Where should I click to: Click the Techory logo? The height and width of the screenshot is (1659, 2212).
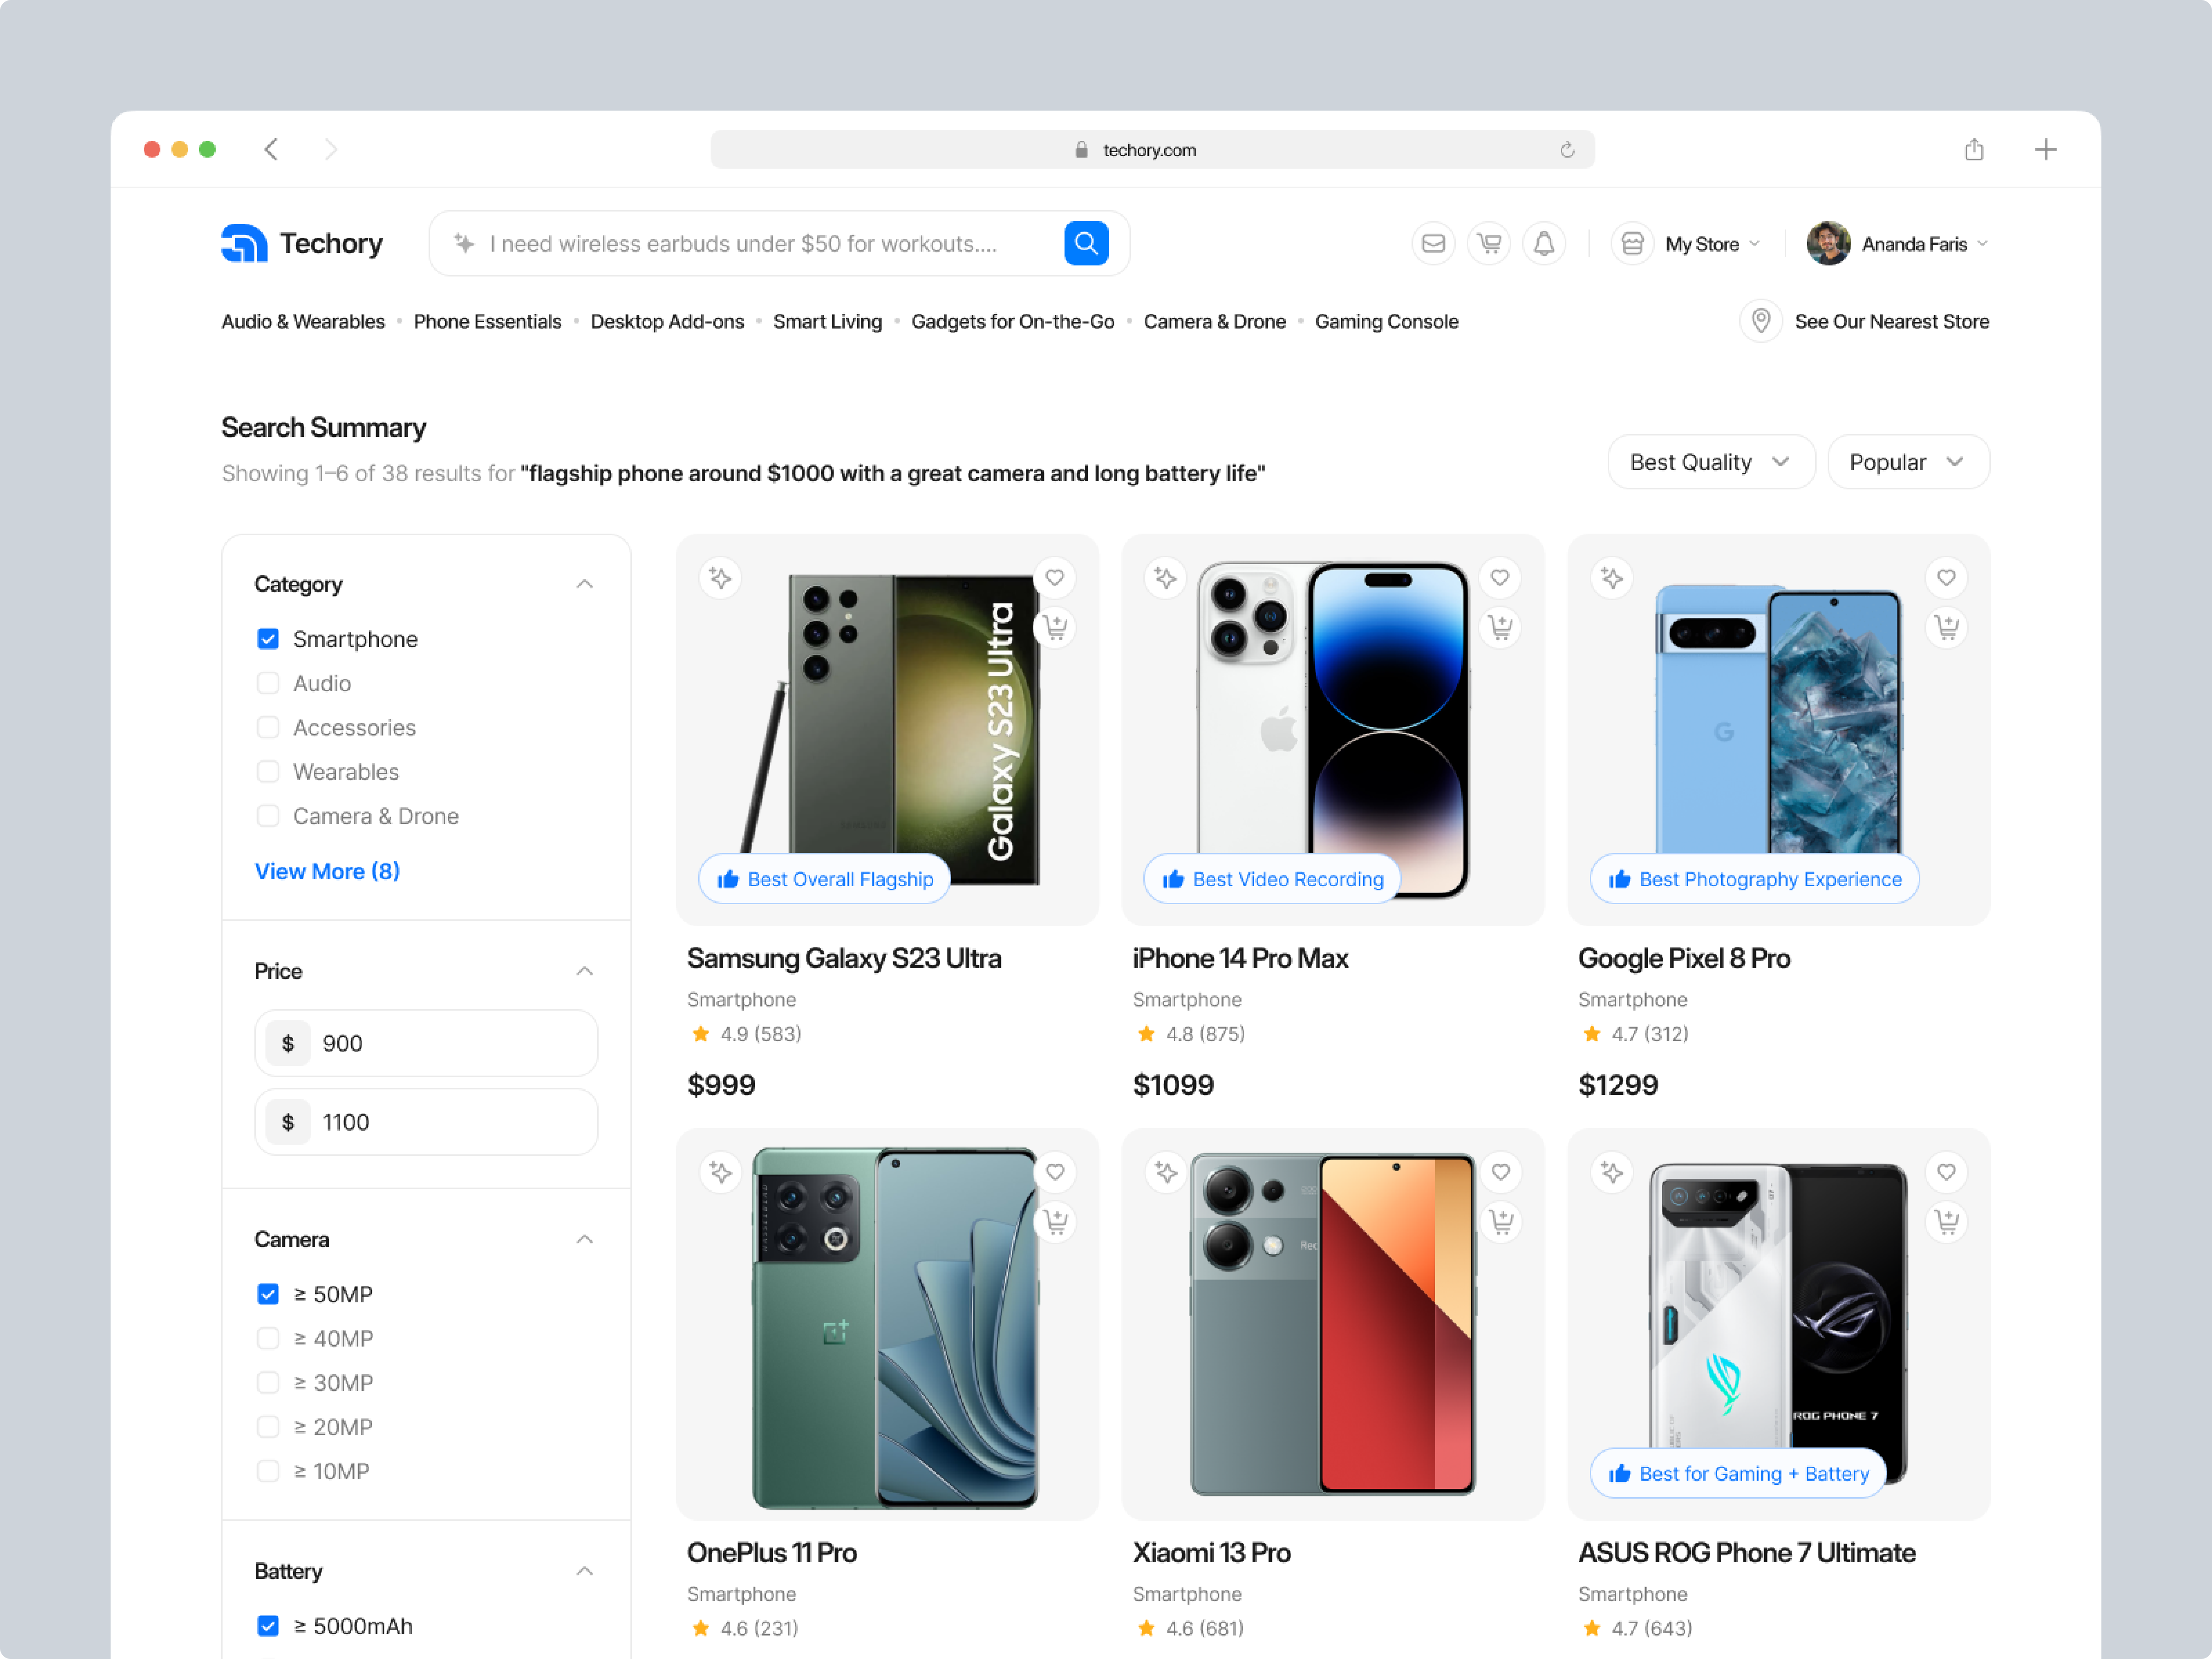point(301,243)
